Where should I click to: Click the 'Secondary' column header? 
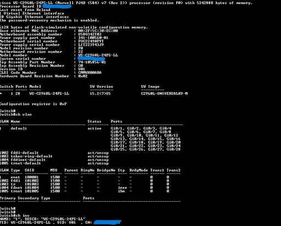(x=29, y=198)
